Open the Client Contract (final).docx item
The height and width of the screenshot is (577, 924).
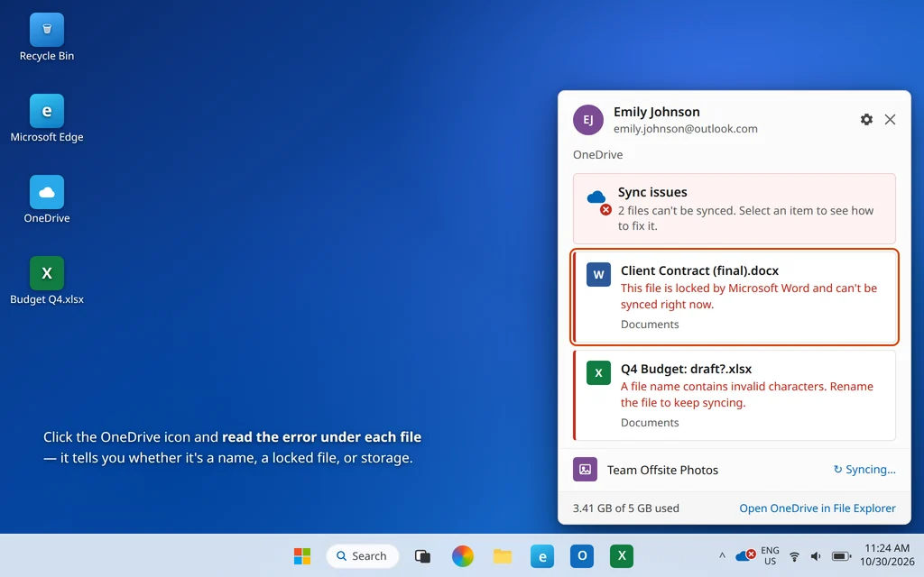click(735, 297)
